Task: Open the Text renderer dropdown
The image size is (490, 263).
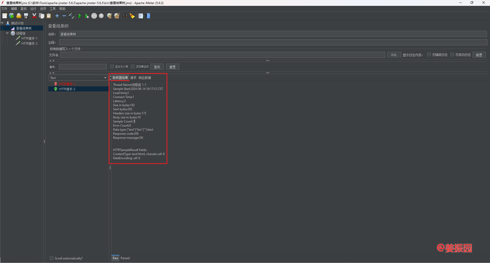Action: click(x=78, y=78)
